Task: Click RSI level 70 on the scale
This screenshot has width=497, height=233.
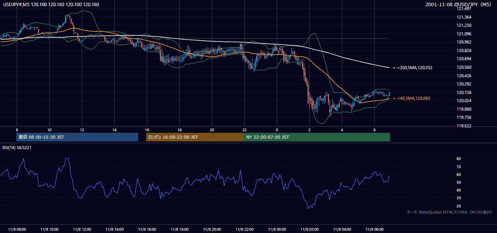Action: 458,167
